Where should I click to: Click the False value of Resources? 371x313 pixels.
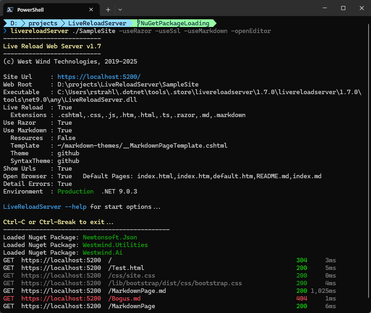66,138
